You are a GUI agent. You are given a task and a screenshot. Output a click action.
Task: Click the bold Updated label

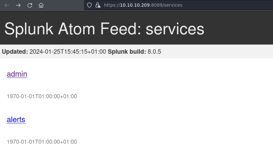pyautogui.click(x=15, y=52)
